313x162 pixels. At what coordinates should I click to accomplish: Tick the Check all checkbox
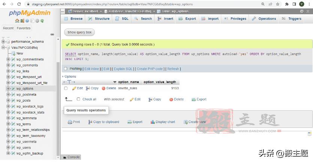tap(78, 99)
